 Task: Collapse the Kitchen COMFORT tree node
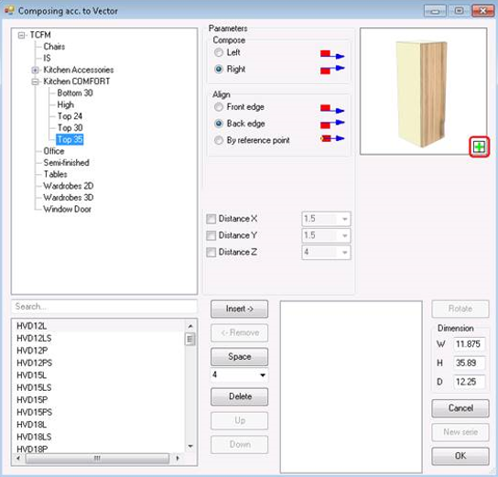coord(36,81)
